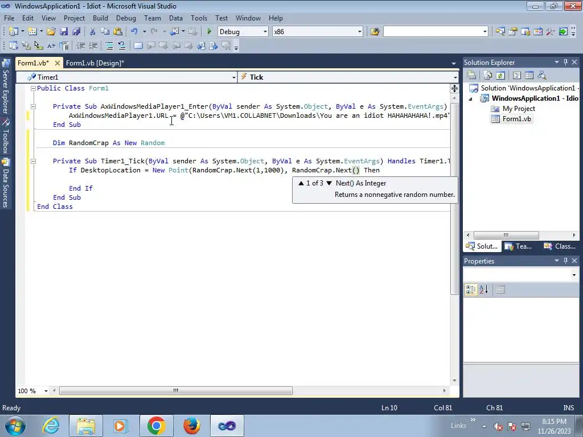Open View Class Diagram in Solution Explorer
Image resolution: width=583 pixels, height=437 pixels.
[542, 76]
